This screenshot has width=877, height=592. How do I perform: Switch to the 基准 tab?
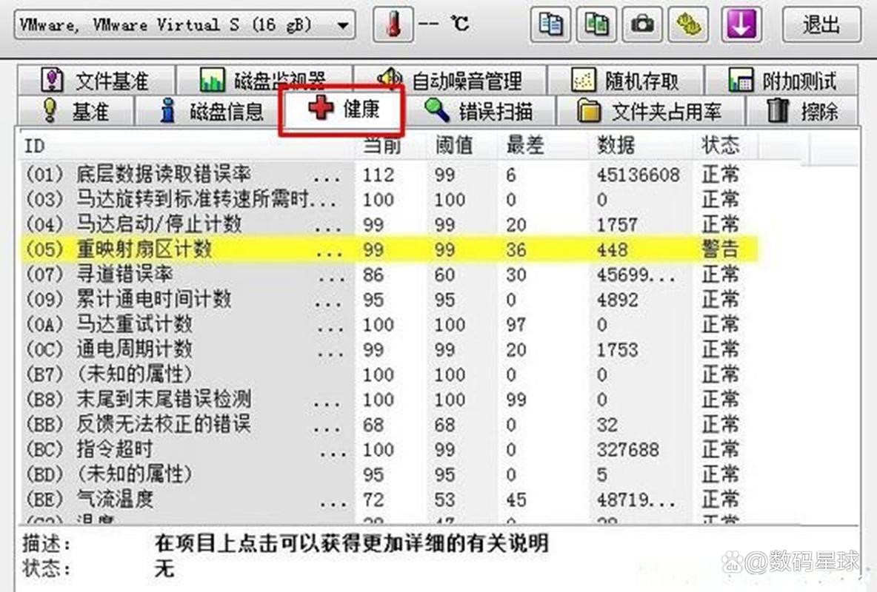tap(76, 111)
